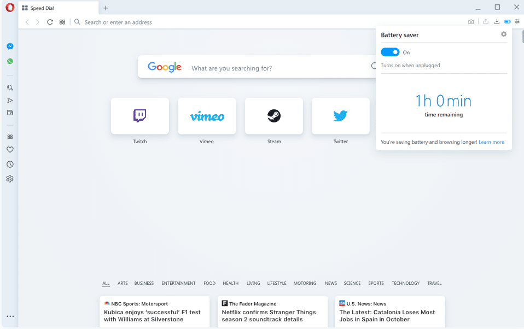The image size is (524, 329).
Task: Open WhatsApp in the sidebar
Action: click(10, 61)
